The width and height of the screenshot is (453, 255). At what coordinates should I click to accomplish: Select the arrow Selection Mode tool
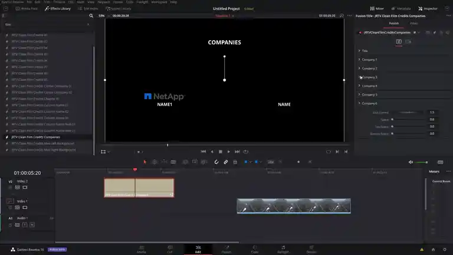point(145,162)
